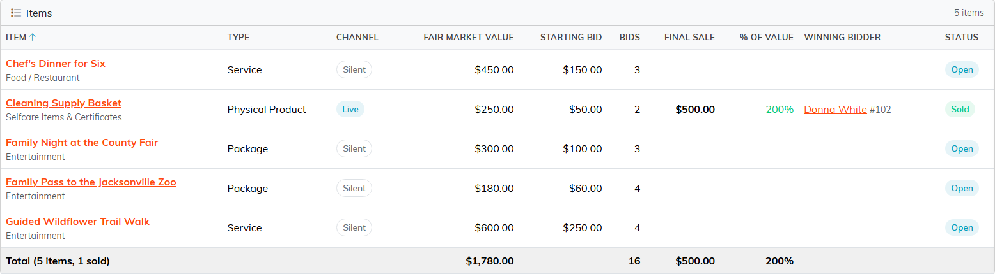Sort by the TYPE column header
The image size is (995, 274).
(x=239, y=37)
